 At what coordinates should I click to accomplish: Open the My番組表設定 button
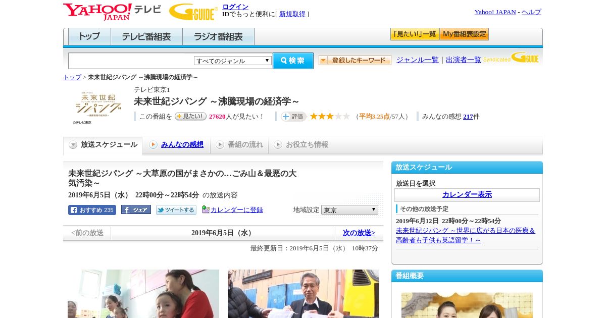[x=464, y=34]
